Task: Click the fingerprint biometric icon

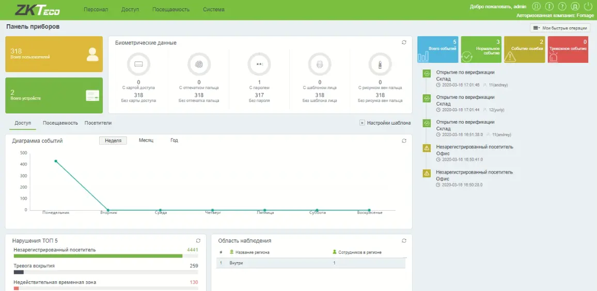Action: click(199, 64)
